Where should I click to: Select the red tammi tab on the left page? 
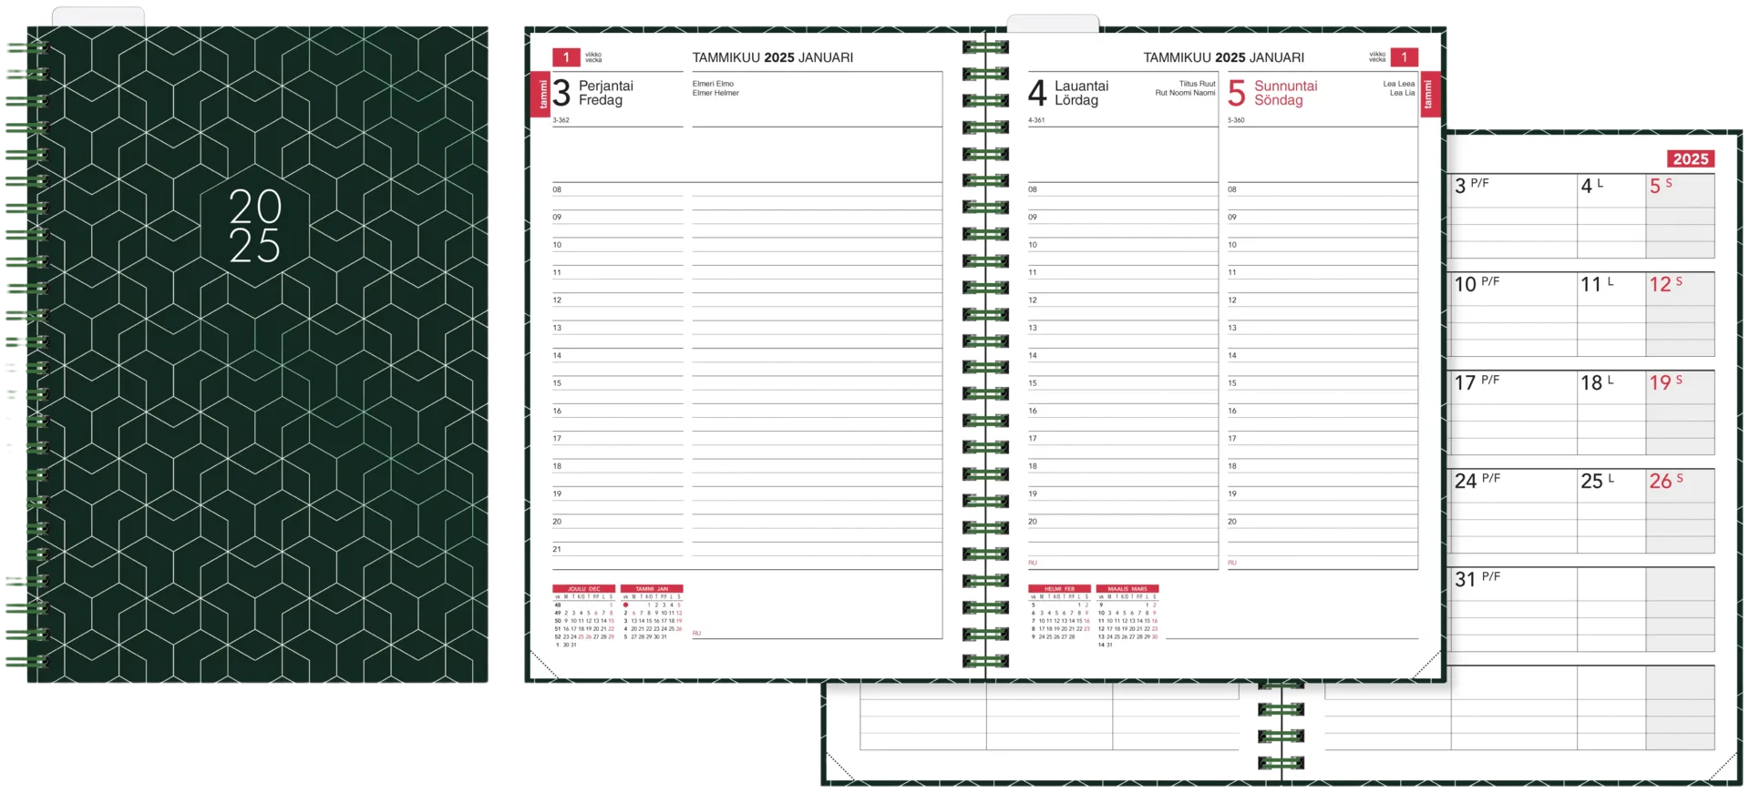pos(542,95)
